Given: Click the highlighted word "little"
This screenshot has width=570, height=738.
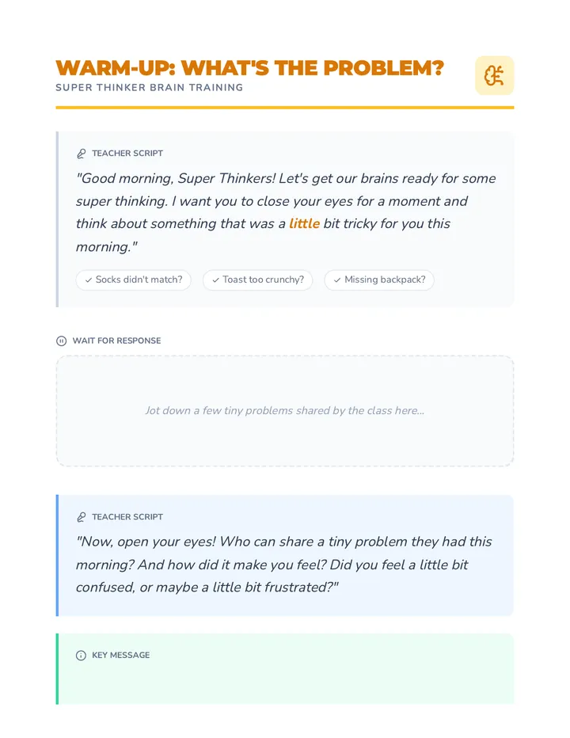Looking at the screenshot, I should (x=304, y=223).
